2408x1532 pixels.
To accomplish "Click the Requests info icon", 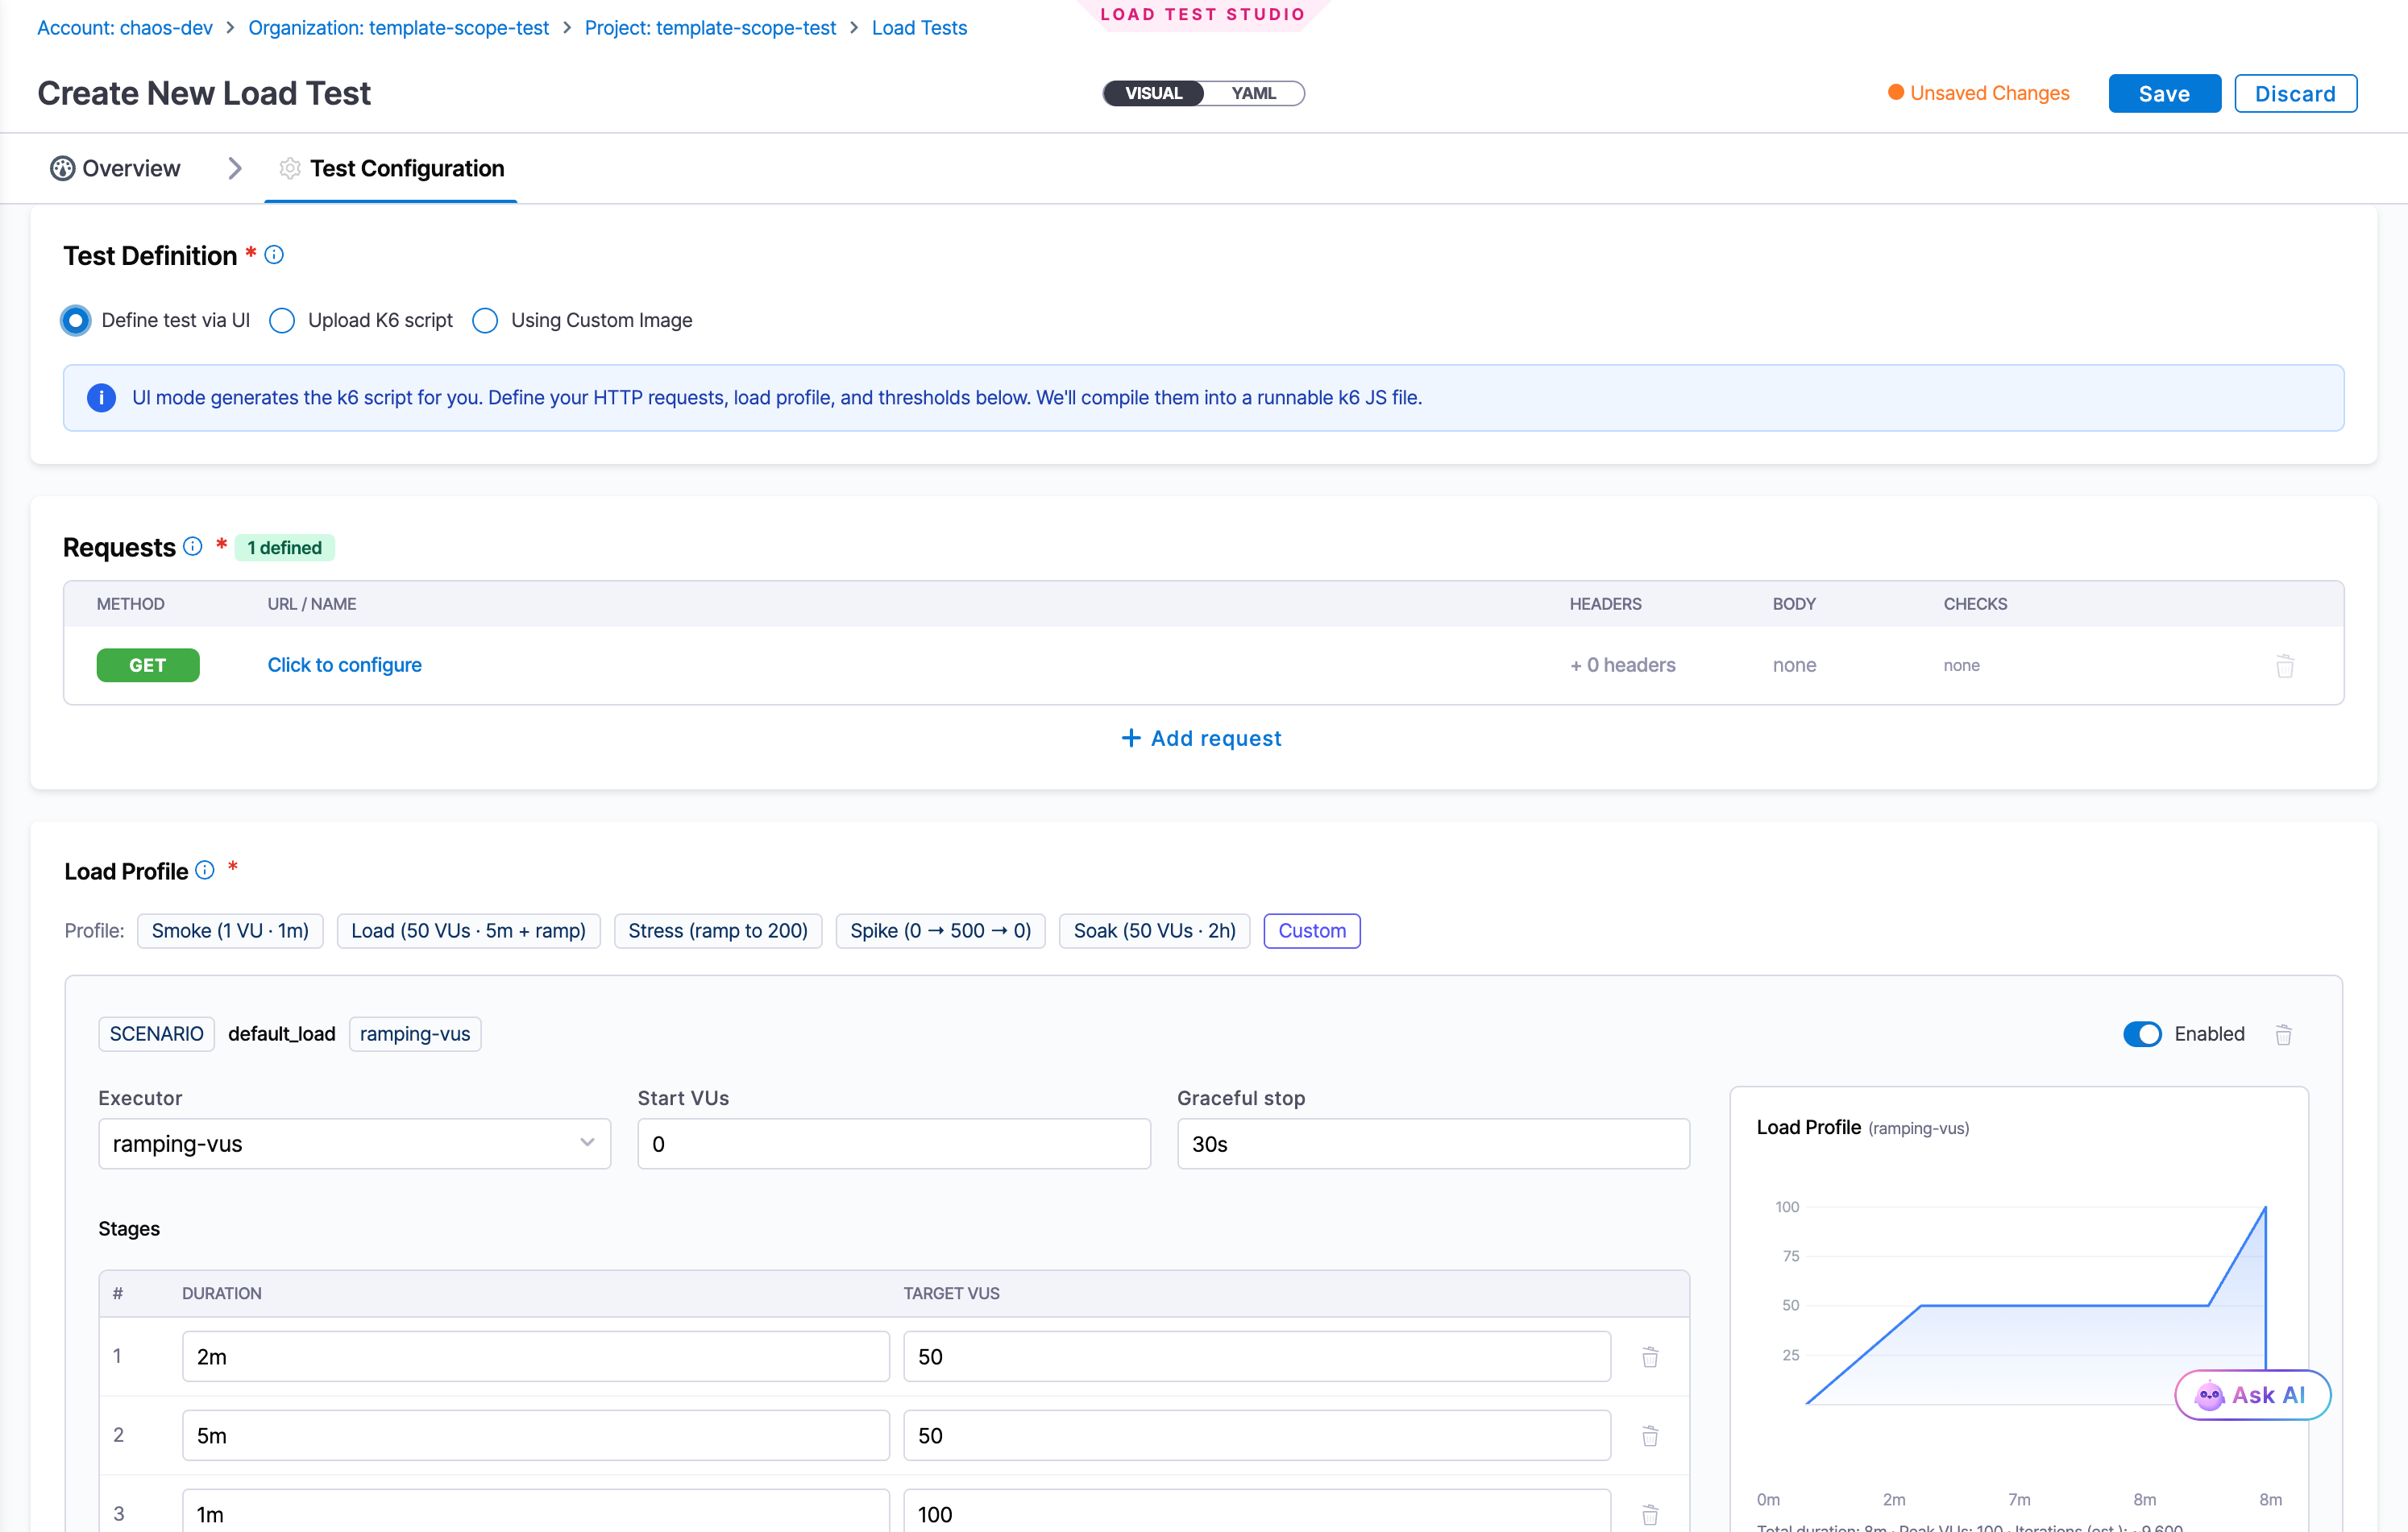I will click(x=193, y=547).
